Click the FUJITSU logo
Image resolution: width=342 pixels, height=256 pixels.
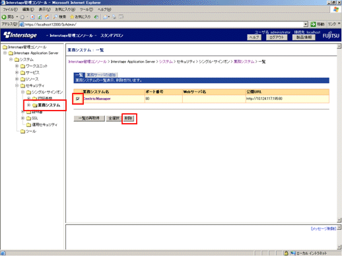click(331, 36)
